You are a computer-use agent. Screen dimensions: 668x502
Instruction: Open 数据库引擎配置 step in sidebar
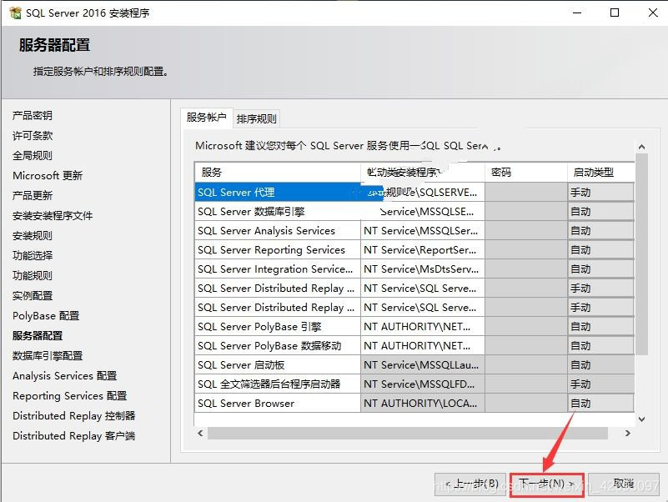pos(48,356)
